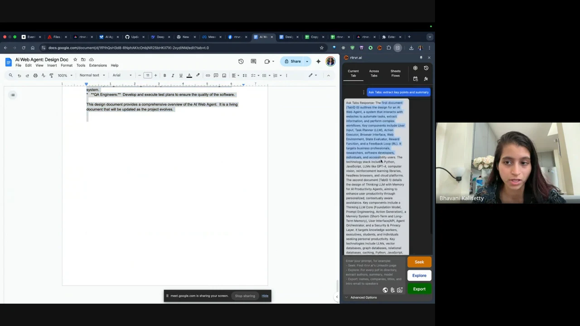Click the globe icon in prompt box
This screenshot has height=326, width=580.
point(385,290)
